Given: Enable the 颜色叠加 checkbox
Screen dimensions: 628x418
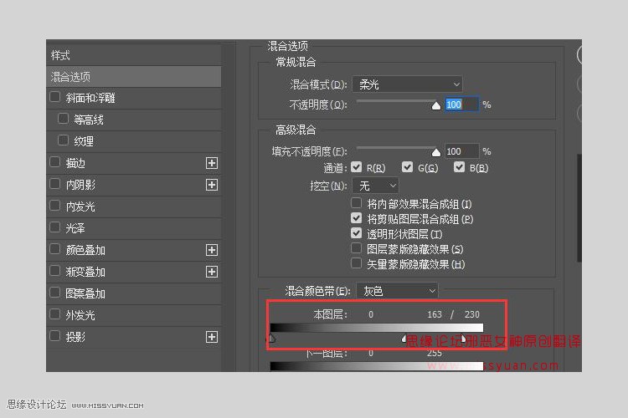Looking at the screenshot, I should point(55,249).
